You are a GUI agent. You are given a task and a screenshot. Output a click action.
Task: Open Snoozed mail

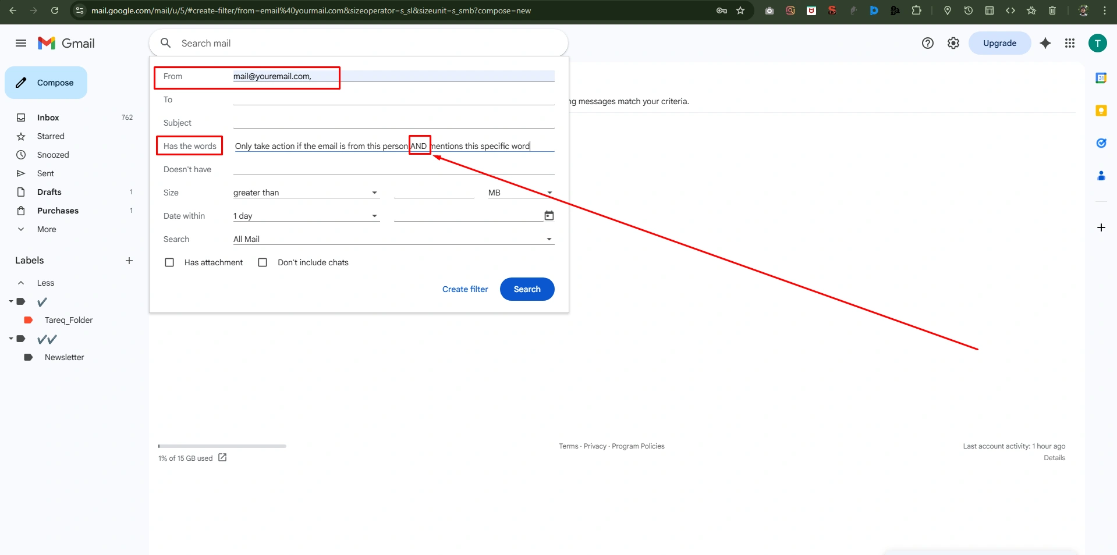(53, 155)
